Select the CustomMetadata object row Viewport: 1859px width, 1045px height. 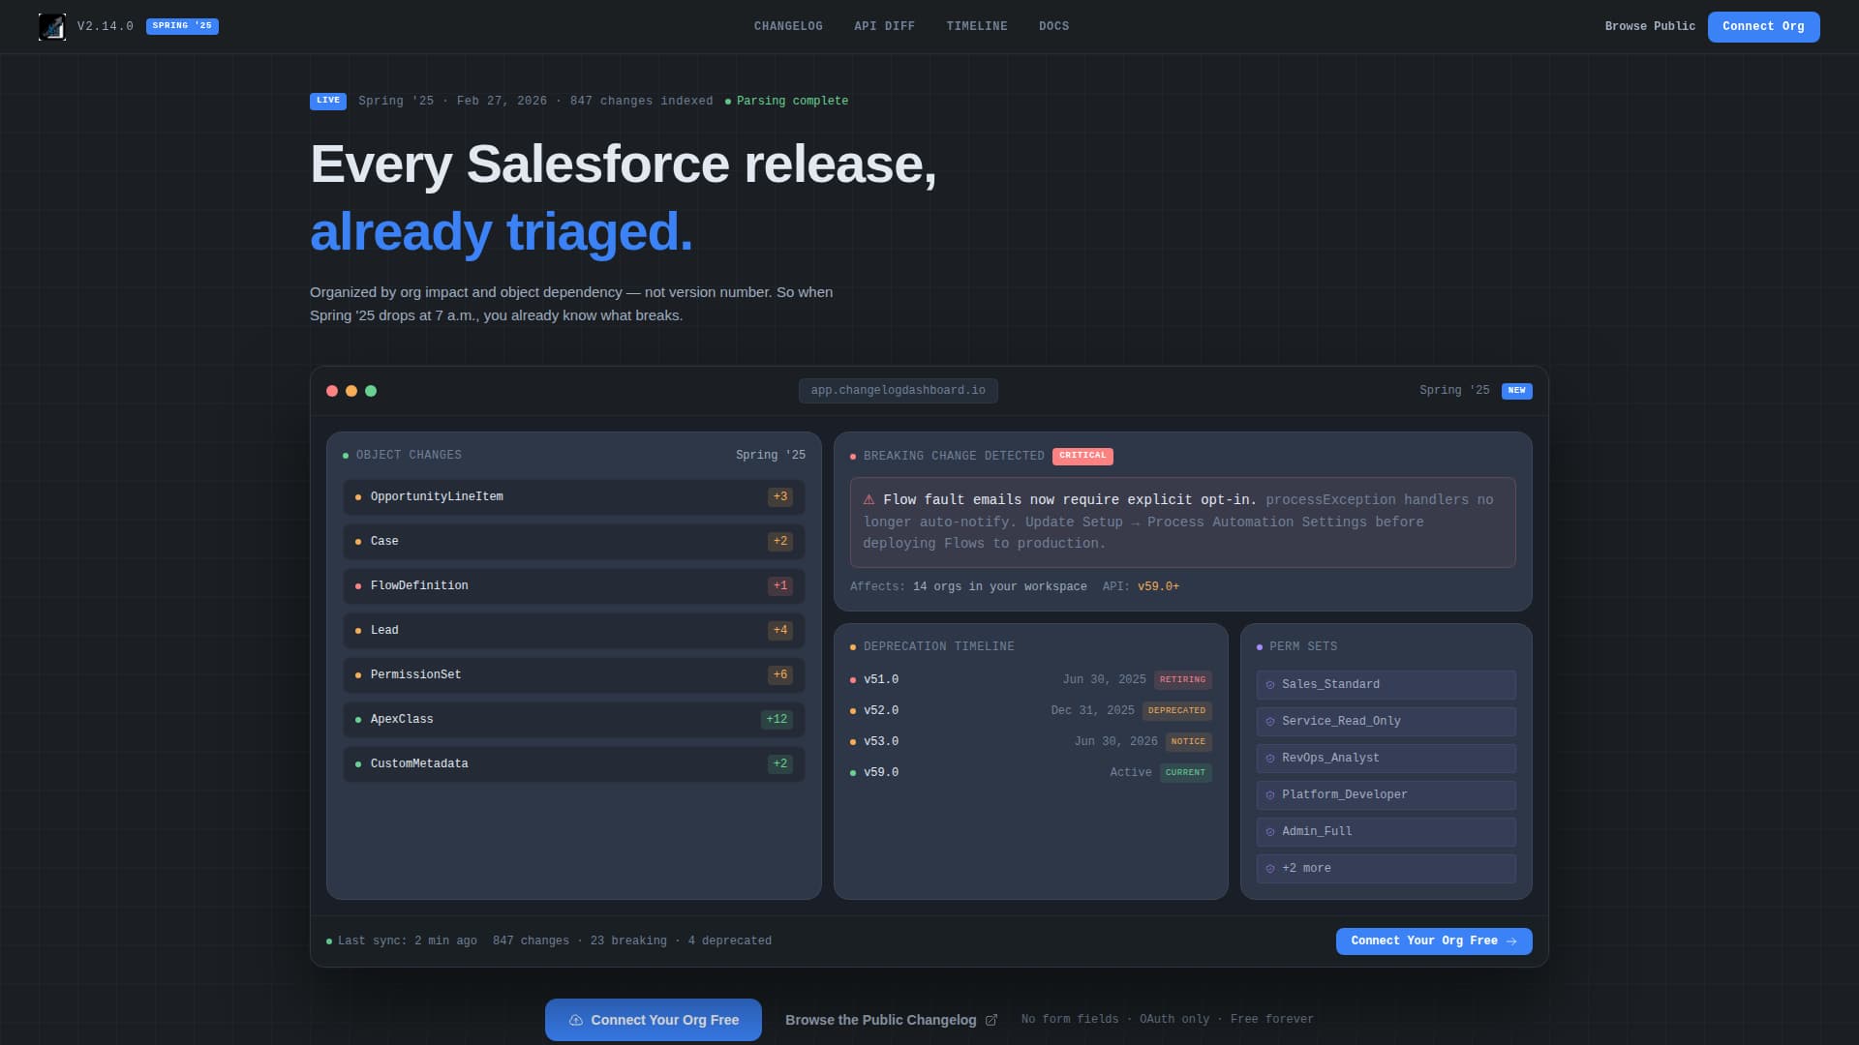point(574,763)
